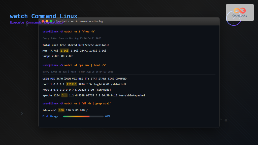Click the dollar sign symbol near the subtitle
This screenshot has height=145, width=258.
point(27,25)
